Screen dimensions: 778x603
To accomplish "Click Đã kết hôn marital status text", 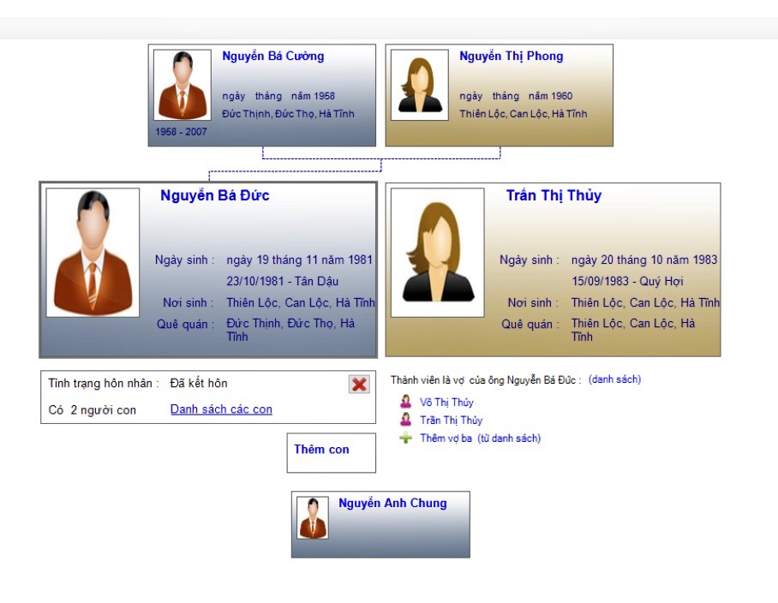I will [199, 384].
